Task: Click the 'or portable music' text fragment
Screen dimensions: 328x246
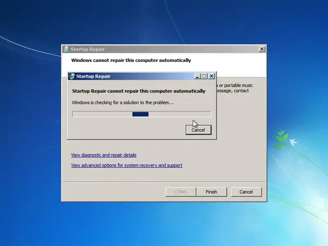Action: (236, 85)
